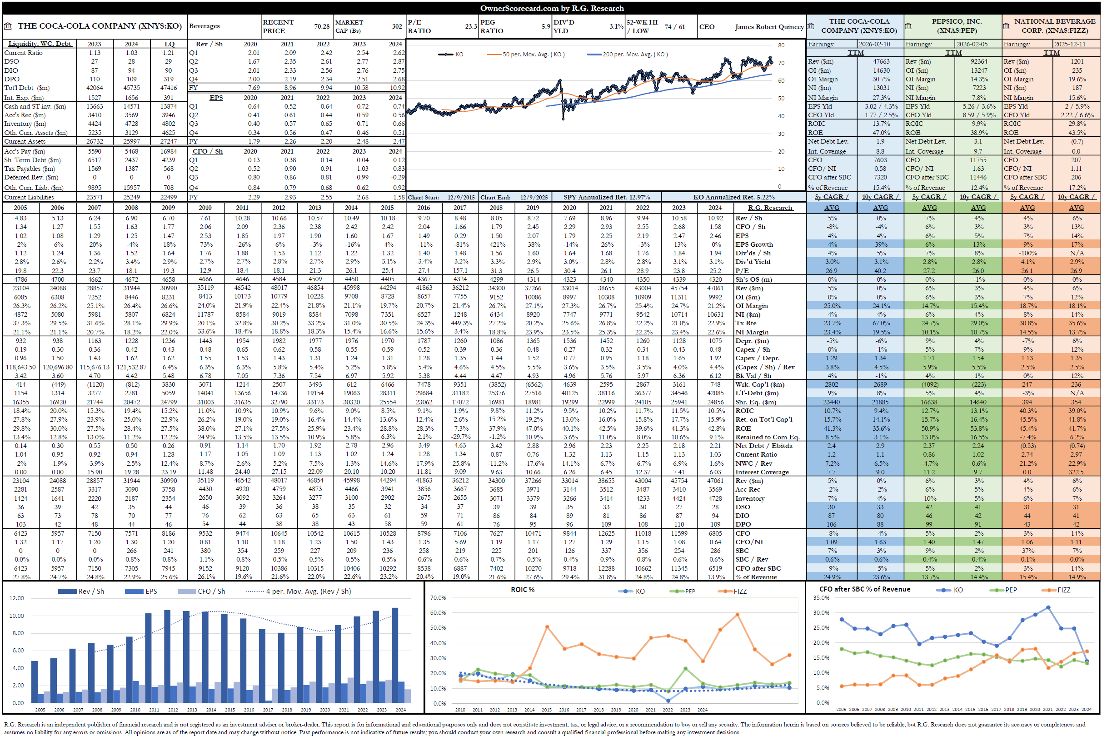
Task: Click the ROIC % chart title
Action: (522, 590)
